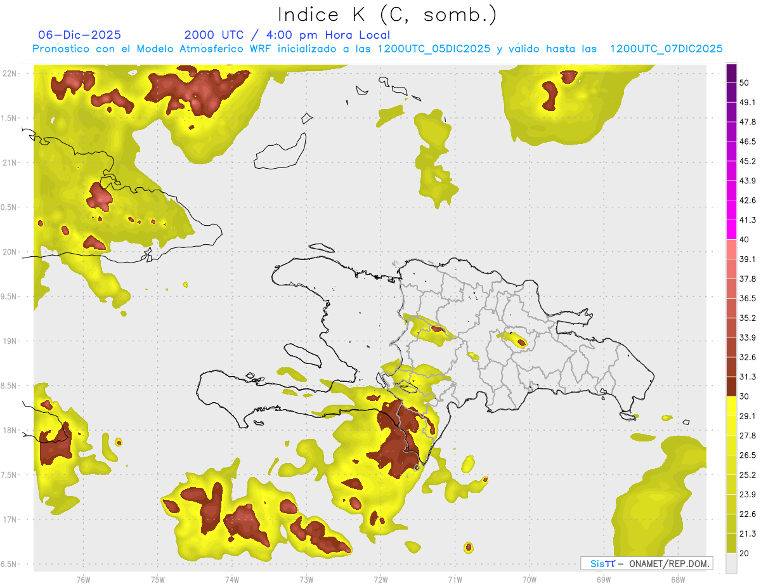Select the olive legend band between 21.3 and 20

[731, 543]
